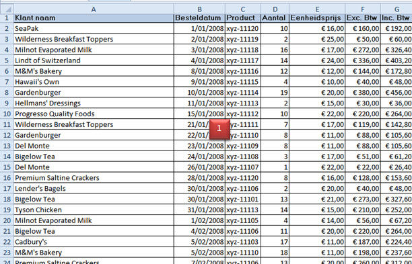This screenshot has height=264, width=412.
Task: Select 'Del Monte' in row 15
Action: click(94, 167)
